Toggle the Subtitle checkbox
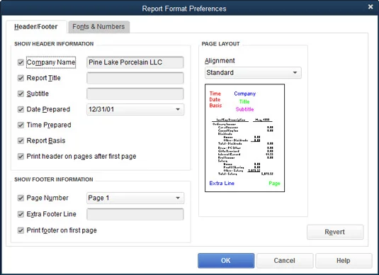Viewport: 379px width, 275px height. pos(21,94)
